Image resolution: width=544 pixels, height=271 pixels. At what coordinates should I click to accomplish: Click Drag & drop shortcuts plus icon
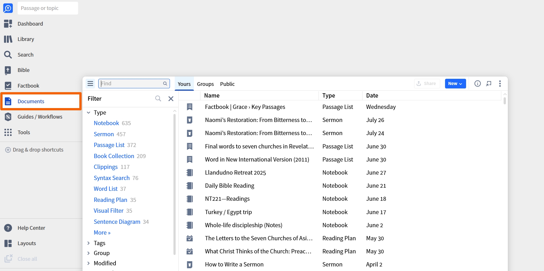click(8, 150)
